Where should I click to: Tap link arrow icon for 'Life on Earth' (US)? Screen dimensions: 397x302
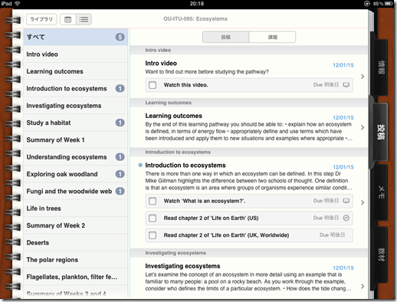346,218
